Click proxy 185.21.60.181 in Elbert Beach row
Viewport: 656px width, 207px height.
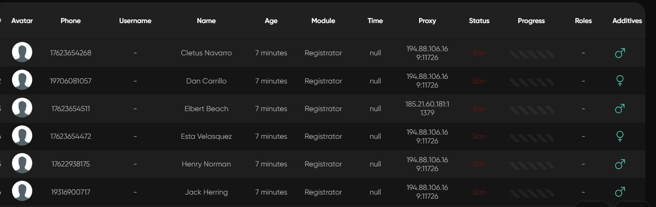point(427,108)
